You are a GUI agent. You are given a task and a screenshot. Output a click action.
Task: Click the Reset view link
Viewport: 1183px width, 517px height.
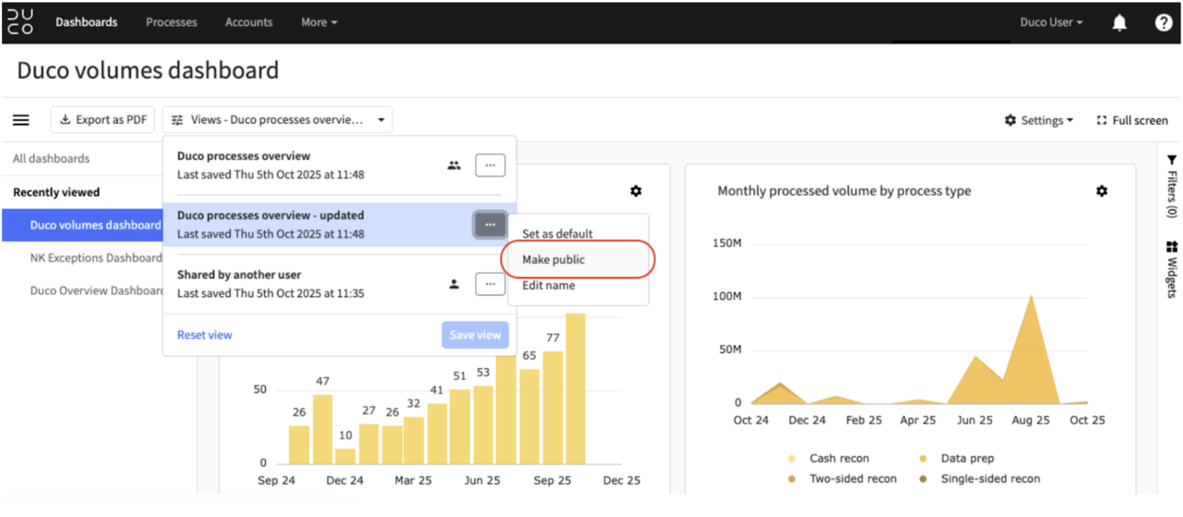click(x=205, y=335)
